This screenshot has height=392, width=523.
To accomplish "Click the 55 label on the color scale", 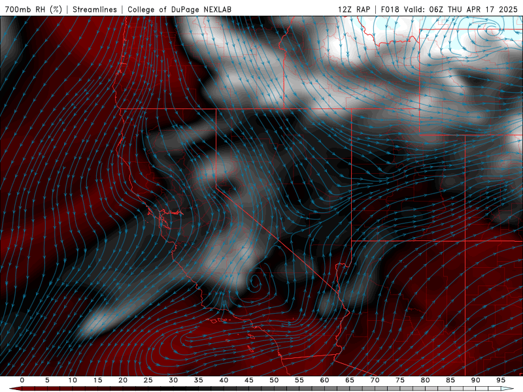I will 299,380.
